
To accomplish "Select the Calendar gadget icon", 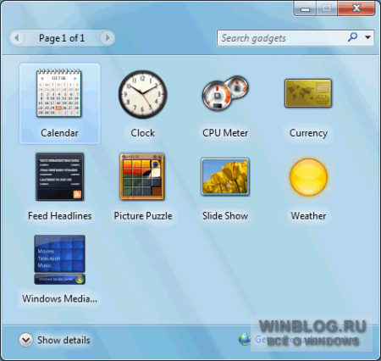I will coord(59,92).
